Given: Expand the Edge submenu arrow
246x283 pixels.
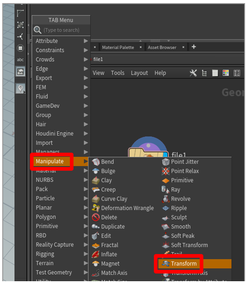Looking at the screenshot, I should 86,69.
